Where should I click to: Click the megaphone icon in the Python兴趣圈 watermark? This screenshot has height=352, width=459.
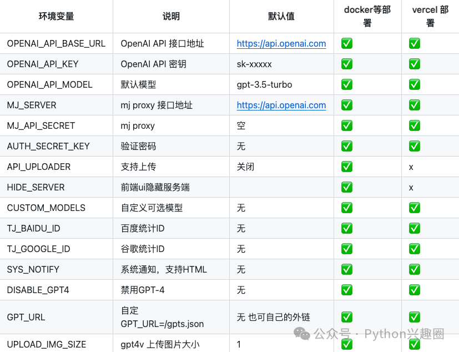click(x=302, y=334)
